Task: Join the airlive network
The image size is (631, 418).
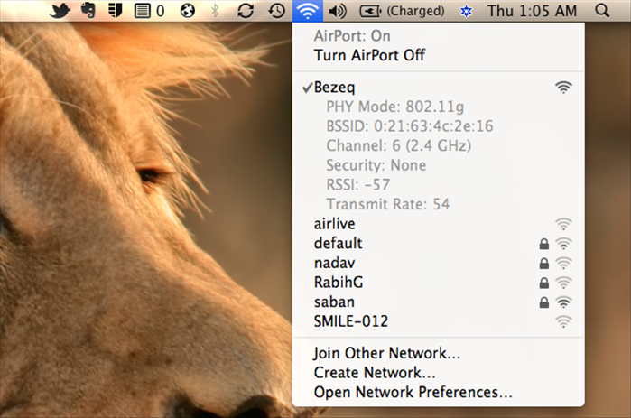Action: coord(439,224)
